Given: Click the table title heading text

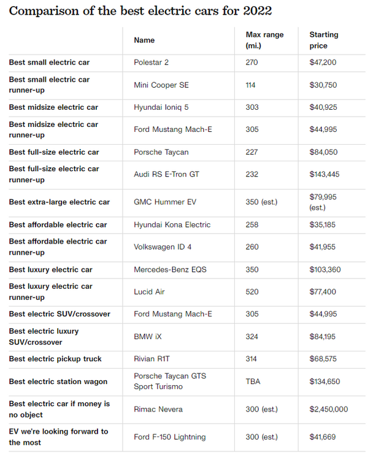Looking at the screenshot, I should [x=140, y=12].
